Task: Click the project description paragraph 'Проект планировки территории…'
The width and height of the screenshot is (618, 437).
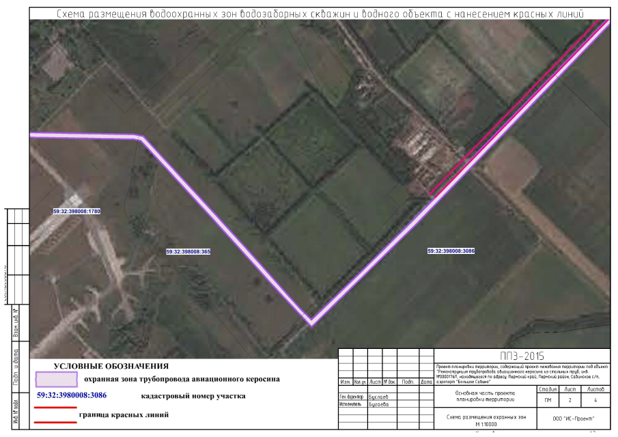Action: click(522, 374)
